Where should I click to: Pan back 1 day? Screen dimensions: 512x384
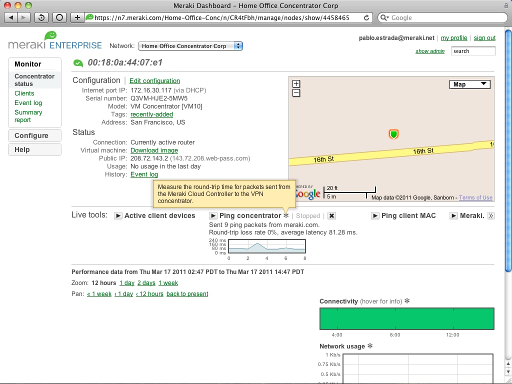coord(124,294)
